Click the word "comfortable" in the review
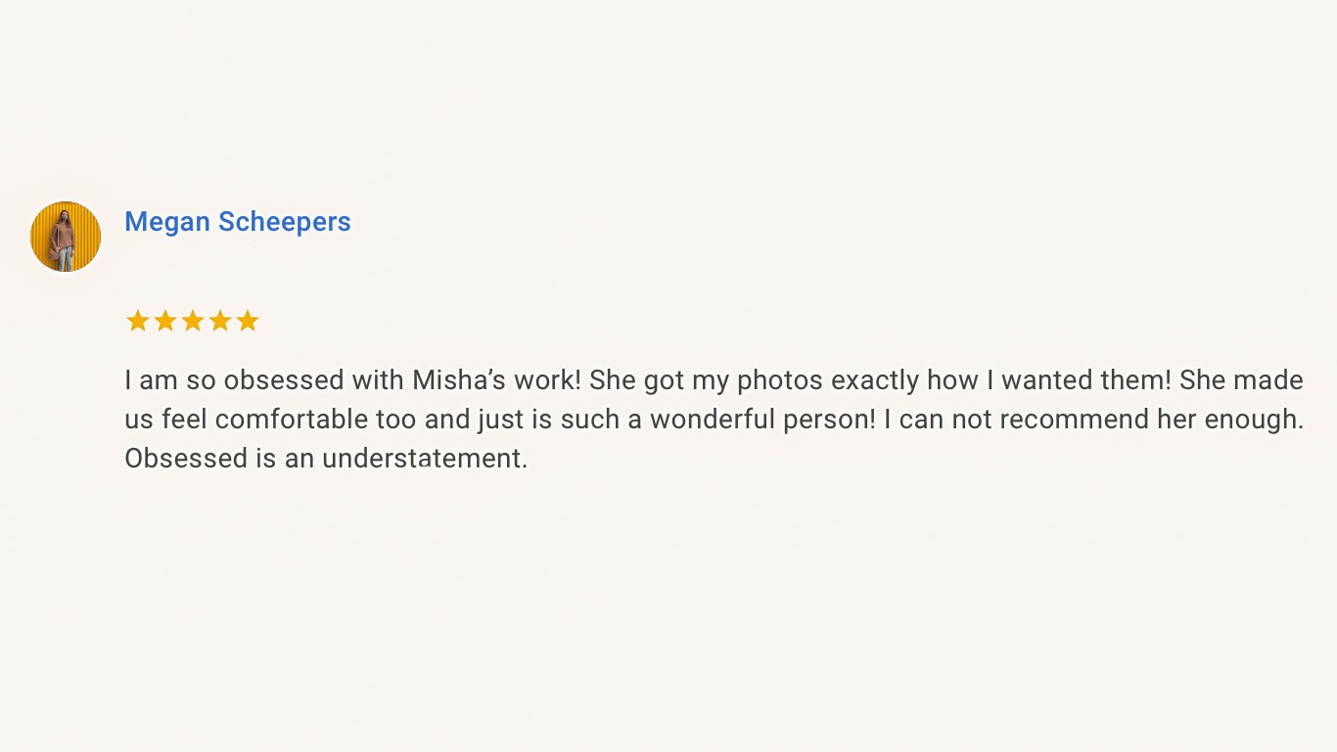 click(292, 420)
